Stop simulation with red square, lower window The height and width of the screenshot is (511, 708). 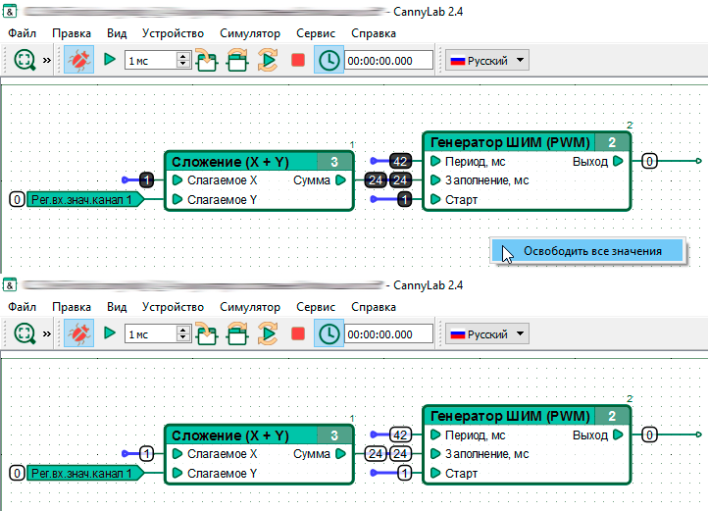298,333
